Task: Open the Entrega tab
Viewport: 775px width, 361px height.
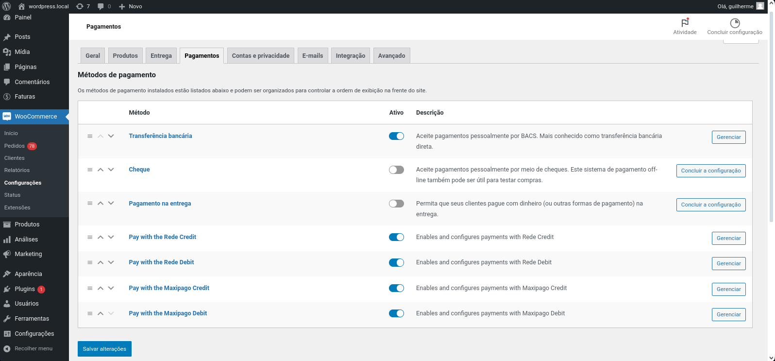Action: [161, 55]
